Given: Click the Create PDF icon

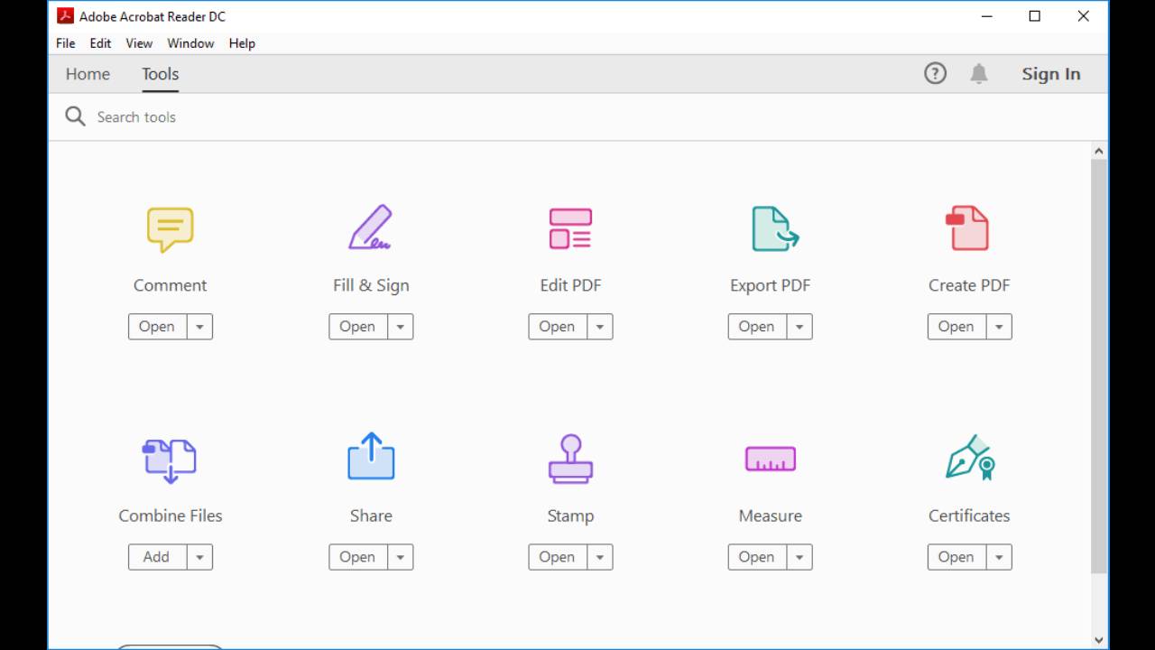Looking at the screenshot, I should 967,228.
